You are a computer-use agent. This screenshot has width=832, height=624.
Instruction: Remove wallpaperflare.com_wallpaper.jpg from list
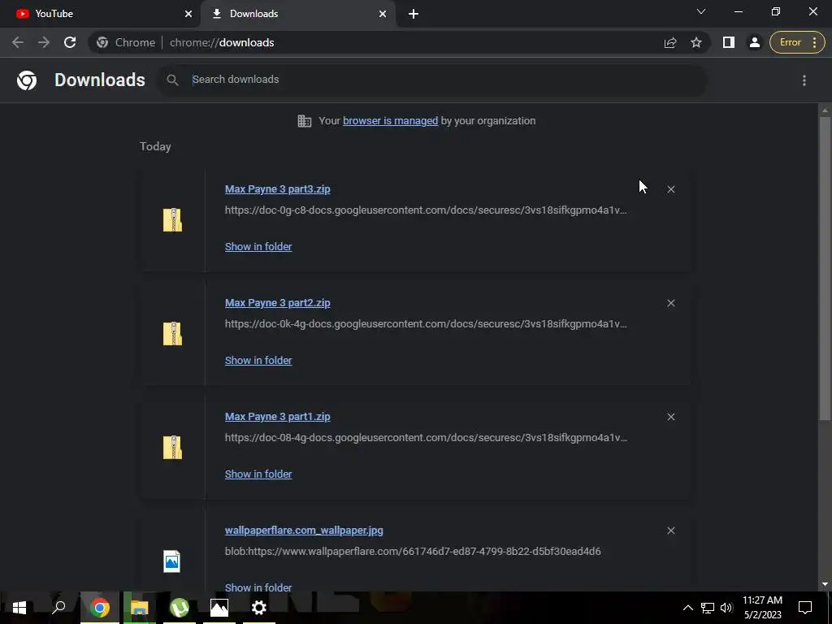pos(670,531)
